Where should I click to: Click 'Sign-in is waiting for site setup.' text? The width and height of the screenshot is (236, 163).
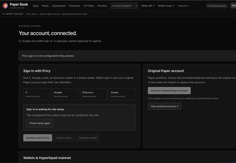pyautogui.click(x=46, y=109)
